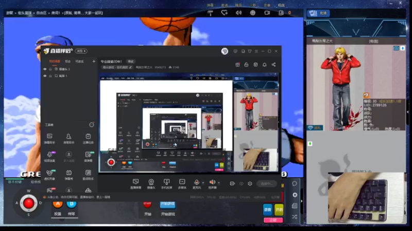
Task: Add a 摄像头 camera source from bottom bar
Action: point(151,184)
